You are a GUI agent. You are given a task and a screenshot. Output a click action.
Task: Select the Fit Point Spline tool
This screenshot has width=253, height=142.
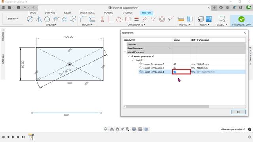pyautogui.click(x=73, y=19)
